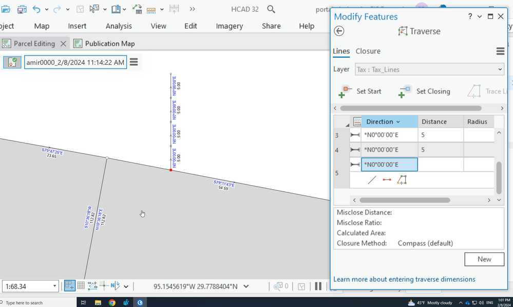Toggle the dynamic constraints button
The image size is (513, 307).
click(92, 286)
